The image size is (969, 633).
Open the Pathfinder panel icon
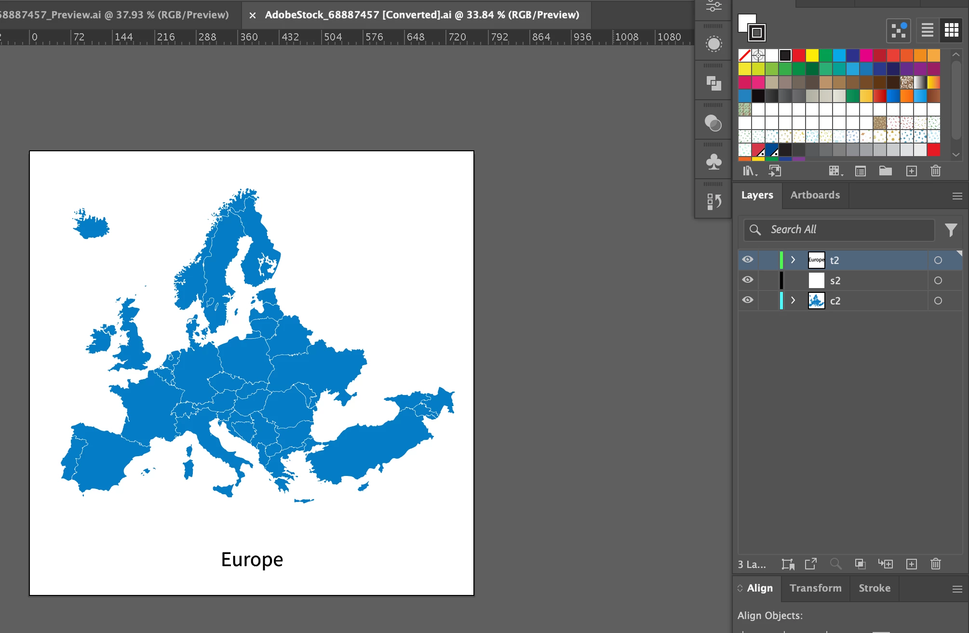[713, 83]
